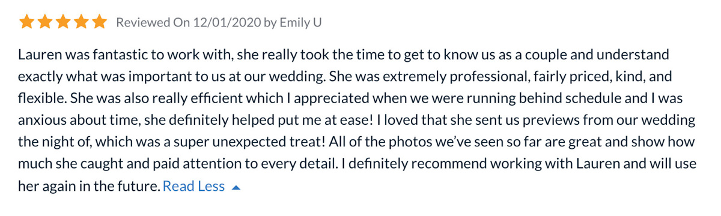This screenshot has height=216, width=721.
Task: Click the first orange rating star
Action: [x=26, y=23]
